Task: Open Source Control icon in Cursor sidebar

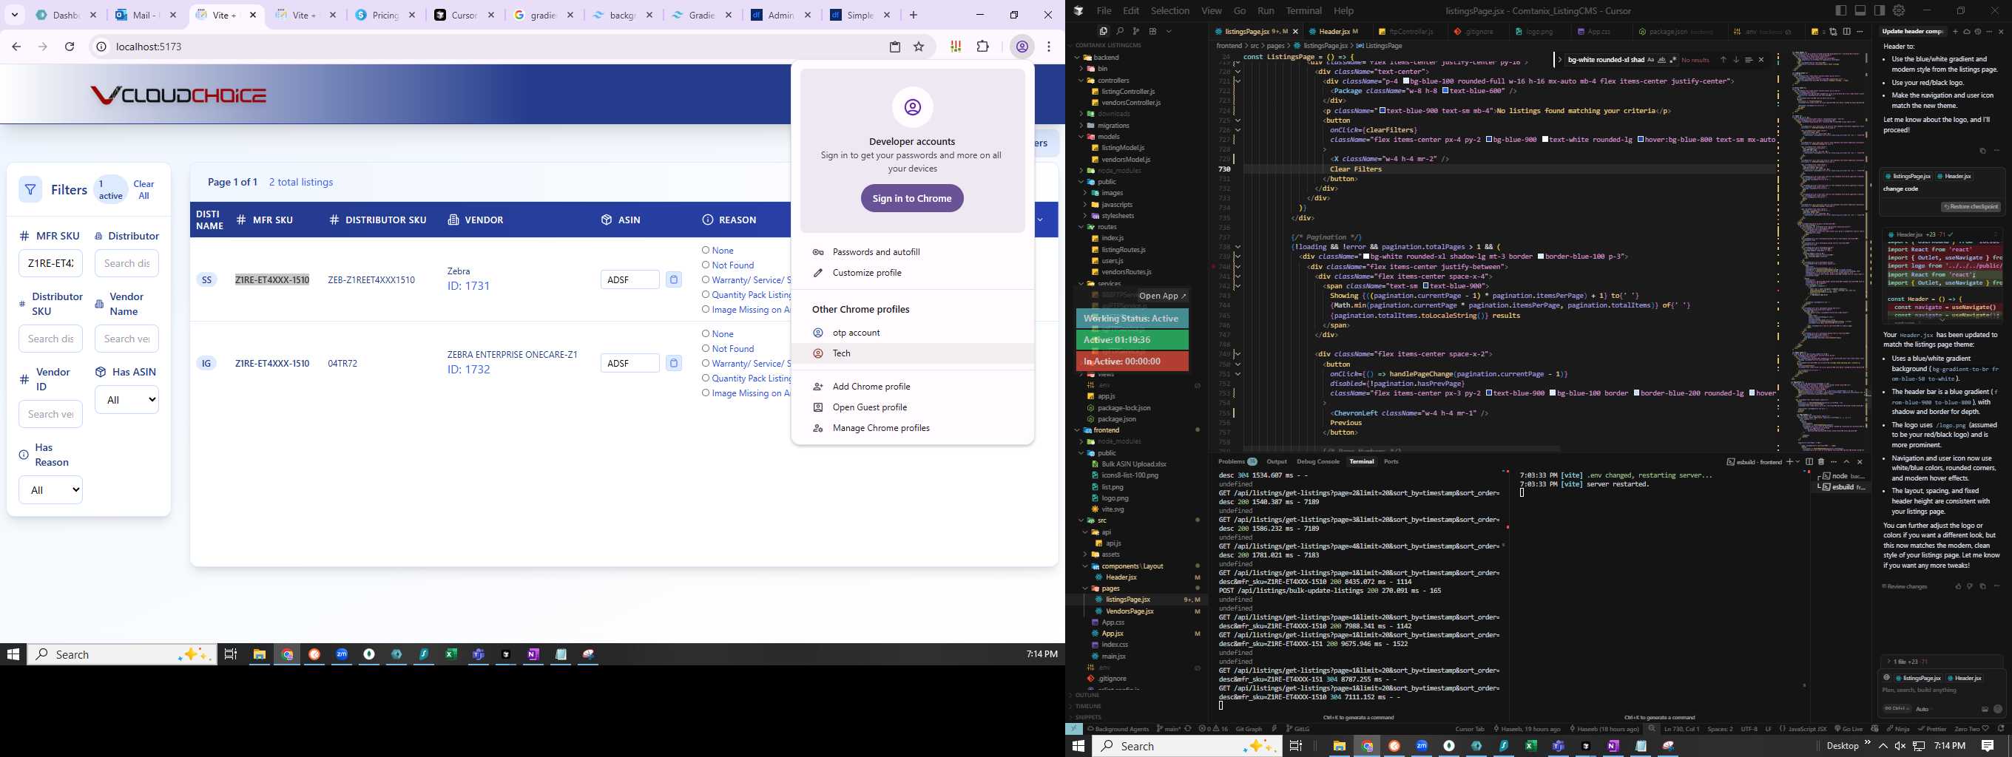Action: point(1135,31)
